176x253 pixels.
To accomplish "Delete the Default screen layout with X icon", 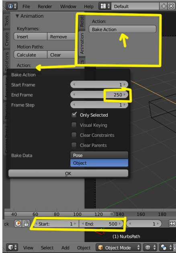I will point(171,6).
